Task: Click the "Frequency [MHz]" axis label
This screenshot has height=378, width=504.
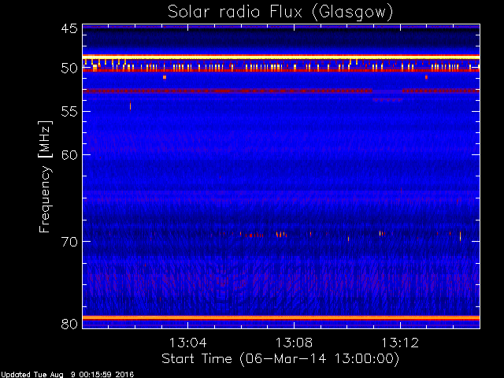Action: (x=45, y=176)
